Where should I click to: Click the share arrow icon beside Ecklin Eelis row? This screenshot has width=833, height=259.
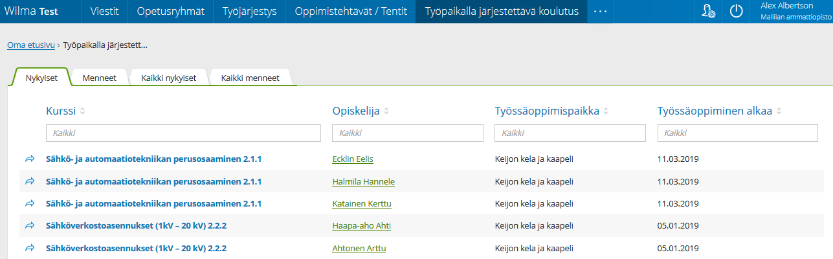coord(29,159)
